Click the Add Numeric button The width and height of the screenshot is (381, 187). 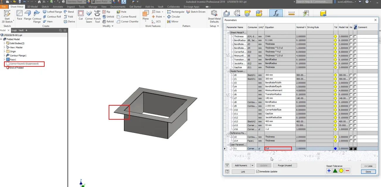pyautogui.click(x=241, y=165)
